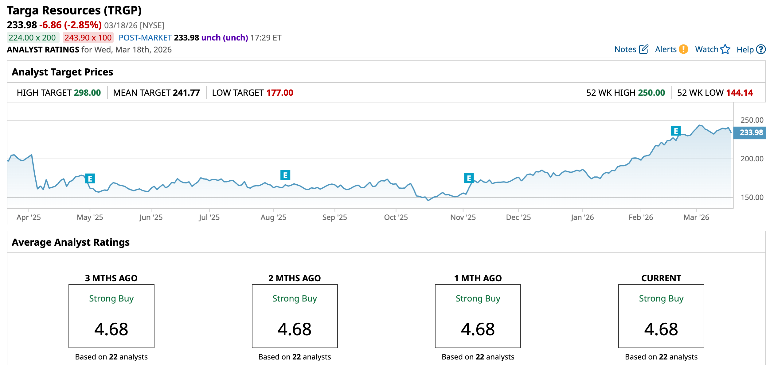Click the Notes link text
The image size is (766, 365).
[625, 49]
